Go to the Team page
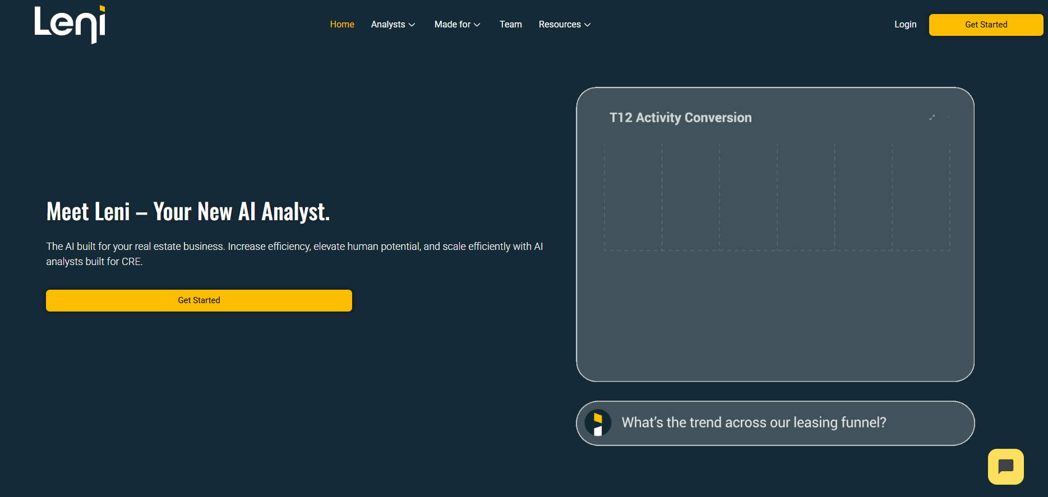The image size is (1048, 497). point(511,25)
